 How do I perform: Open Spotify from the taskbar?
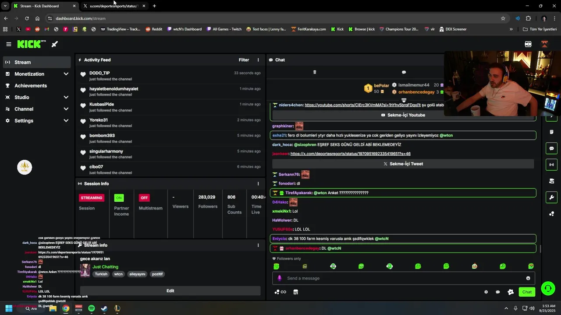[91, 308]
